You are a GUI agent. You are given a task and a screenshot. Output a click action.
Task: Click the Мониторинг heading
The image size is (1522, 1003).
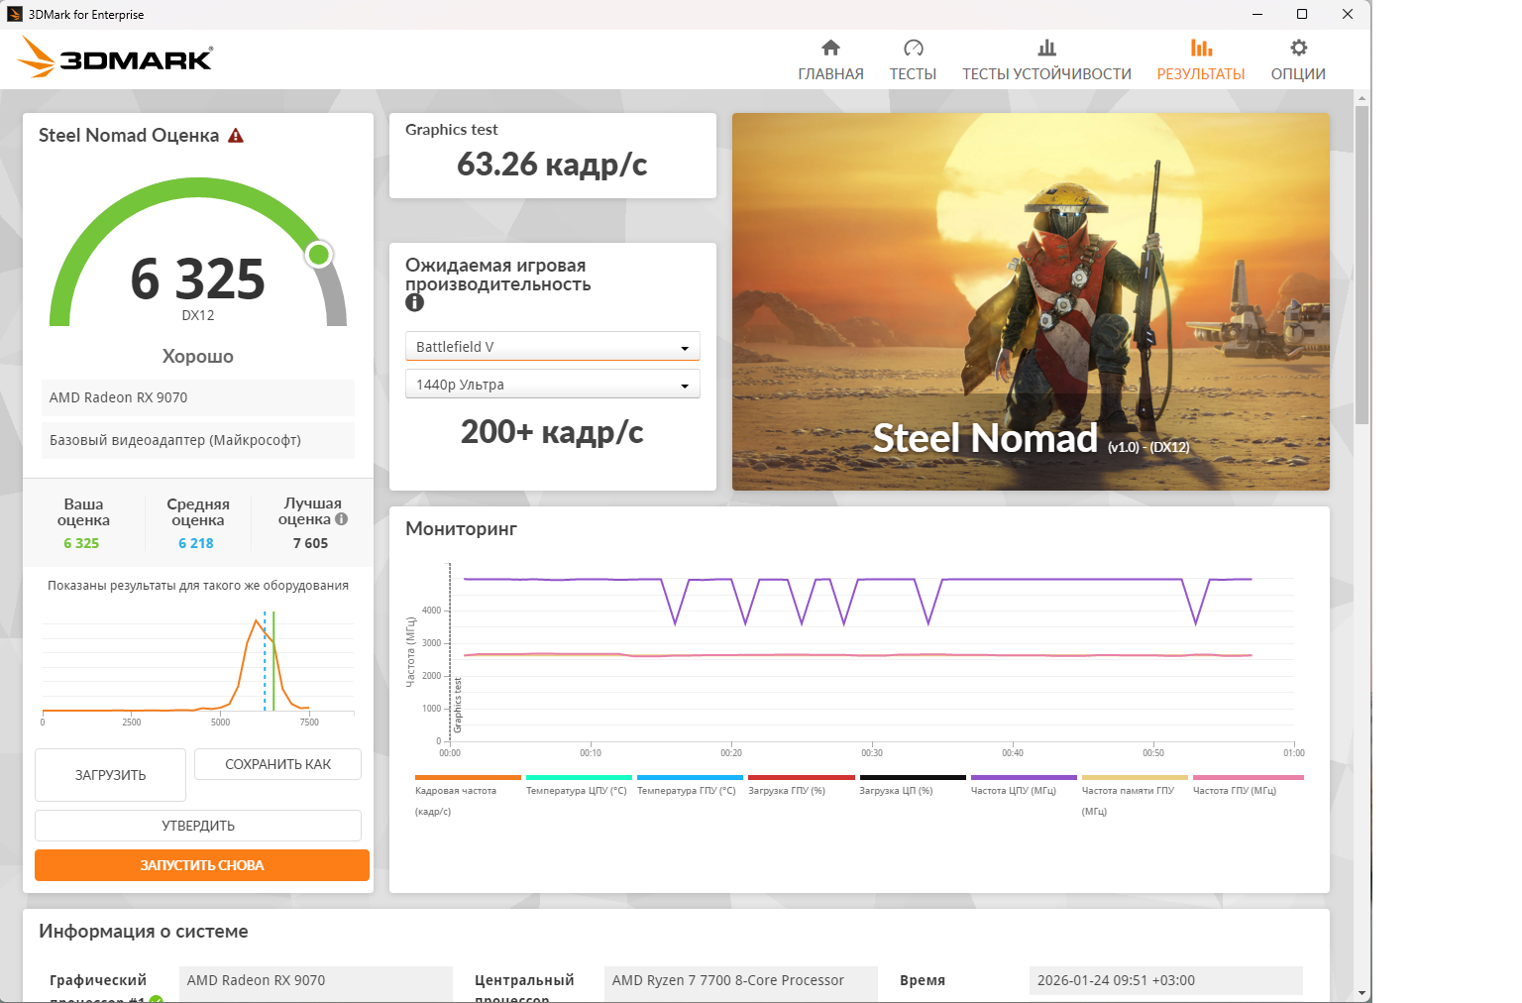(461, 529)
